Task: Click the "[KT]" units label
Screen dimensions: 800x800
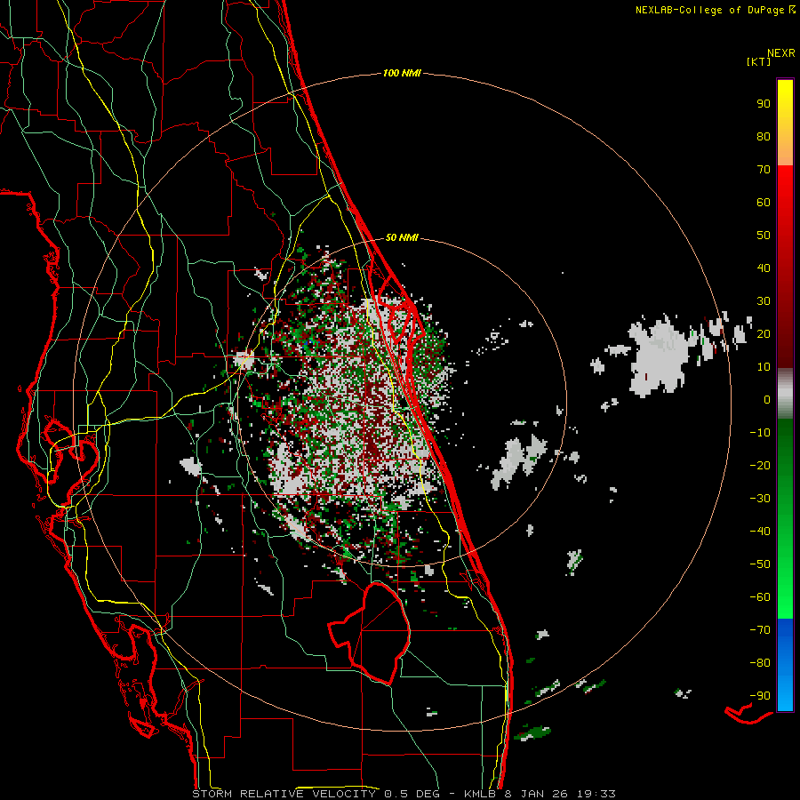Action: click(x=758, y=61)
